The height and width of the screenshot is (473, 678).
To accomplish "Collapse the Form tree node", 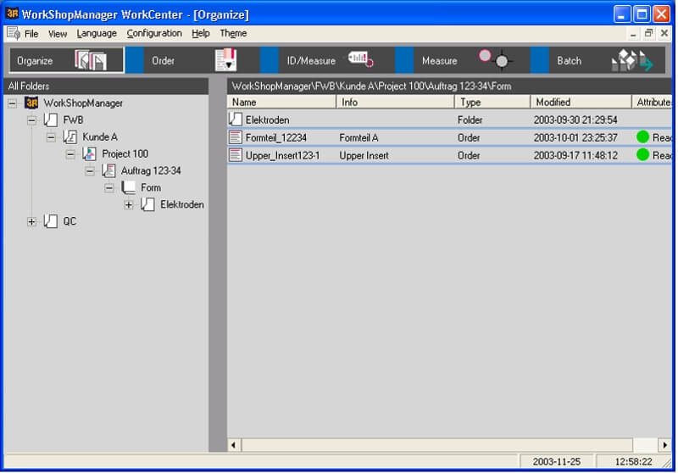I will point(109,188).
